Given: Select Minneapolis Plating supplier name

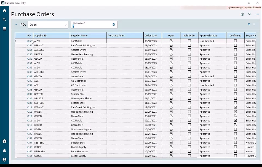Looking at the screenshot, I should (82, 99).
